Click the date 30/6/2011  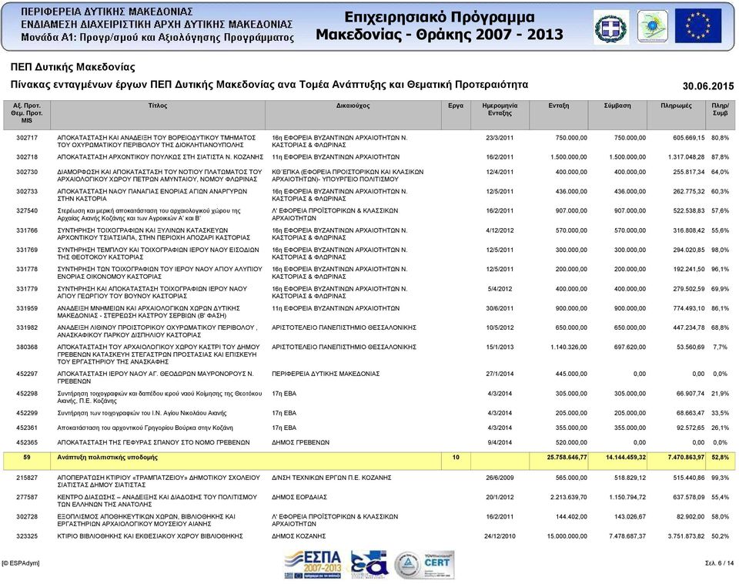pyautogui.click(x=500, y=308)
